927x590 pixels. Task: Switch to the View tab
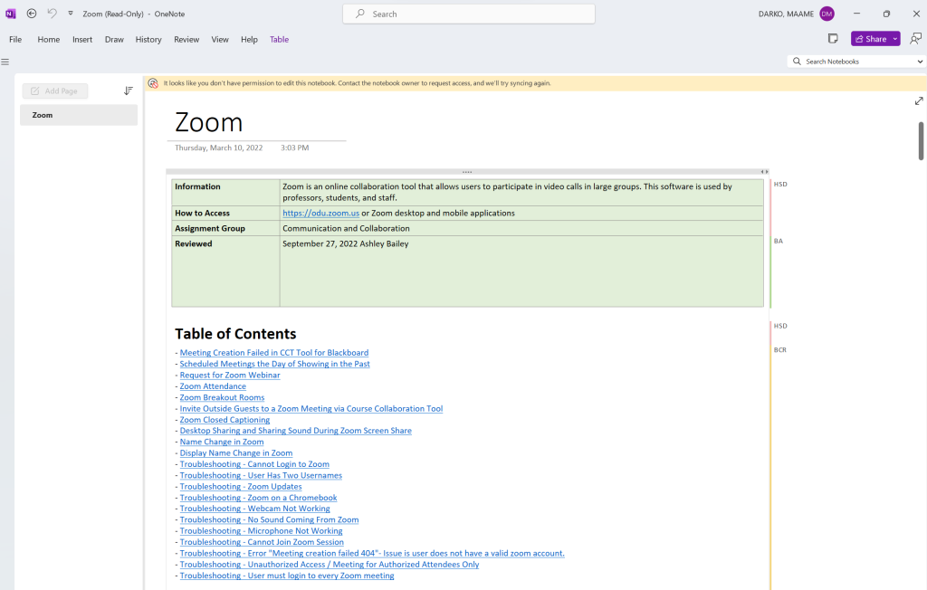pos(220,40)
